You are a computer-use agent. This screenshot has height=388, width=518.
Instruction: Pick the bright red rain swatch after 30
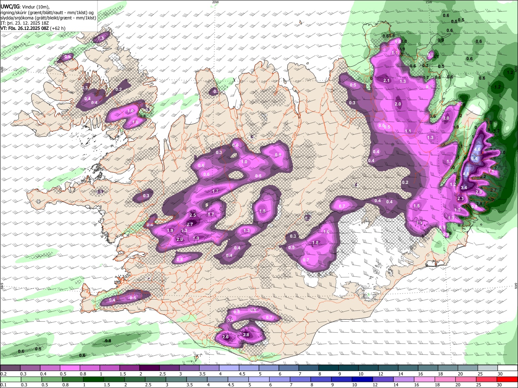(507, 380)
